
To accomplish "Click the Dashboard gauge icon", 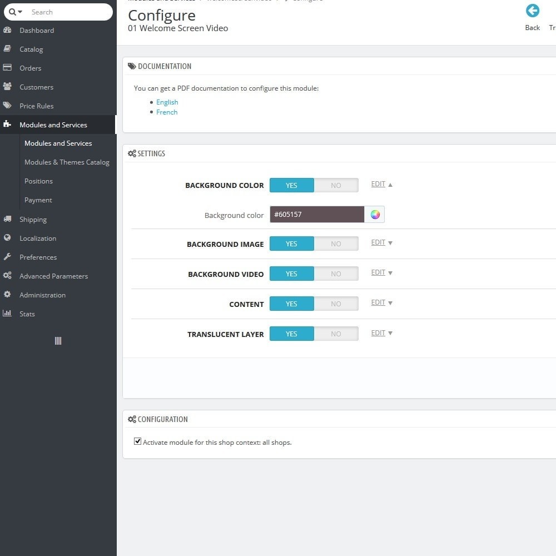I will click(x=7, y=30).
